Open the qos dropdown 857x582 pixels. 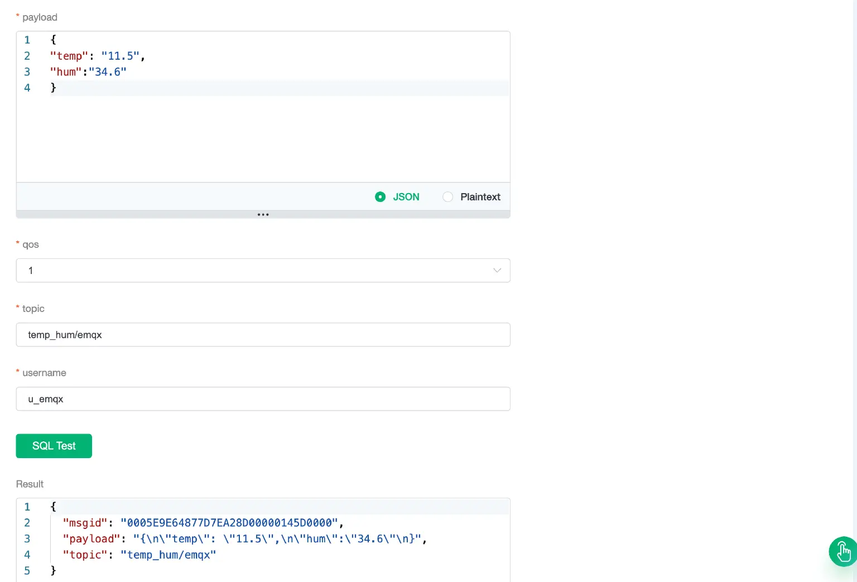tap(263, 270)
